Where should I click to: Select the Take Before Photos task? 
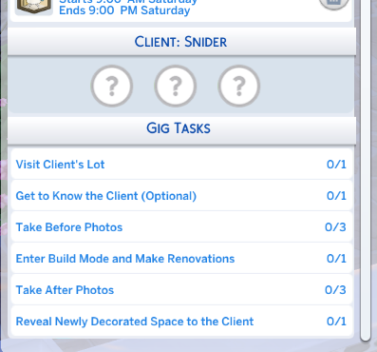click(181, 227)
